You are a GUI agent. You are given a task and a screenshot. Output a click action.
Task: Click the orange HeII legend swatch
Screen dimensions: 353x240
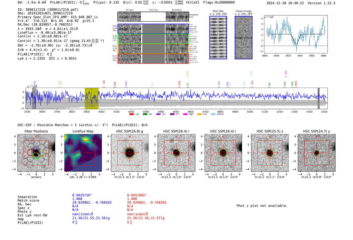199,114
